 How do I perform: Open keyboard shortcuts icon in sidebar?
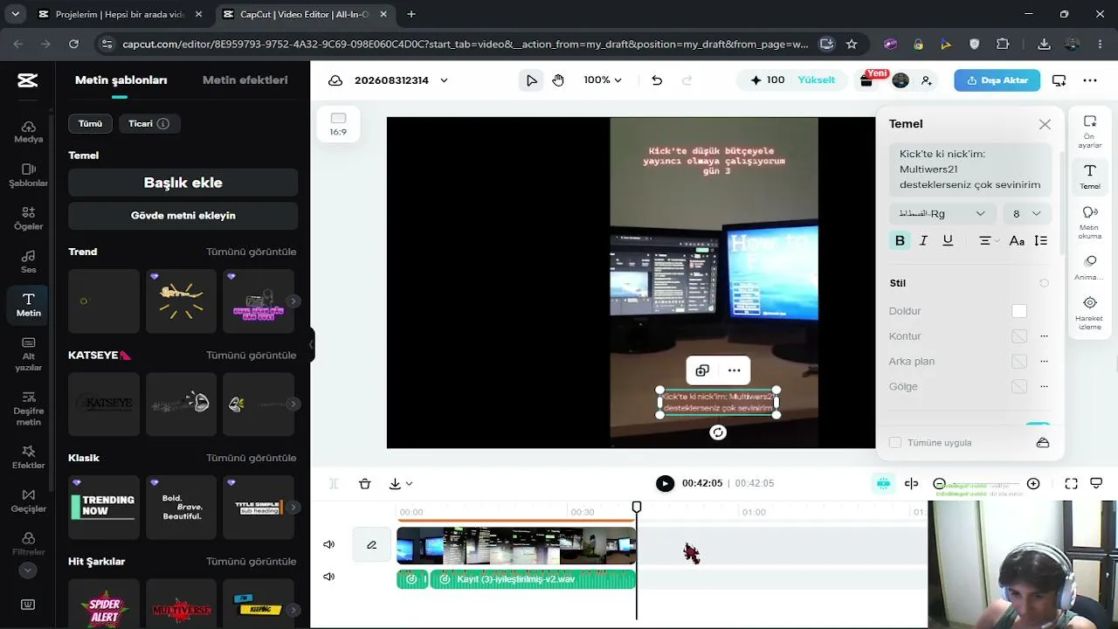(x=28, y=605)
